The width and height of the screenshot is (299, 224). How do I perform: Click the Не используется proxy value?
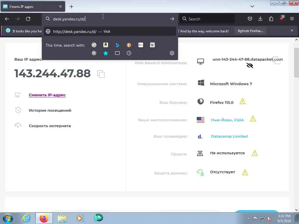pos(227,153)
